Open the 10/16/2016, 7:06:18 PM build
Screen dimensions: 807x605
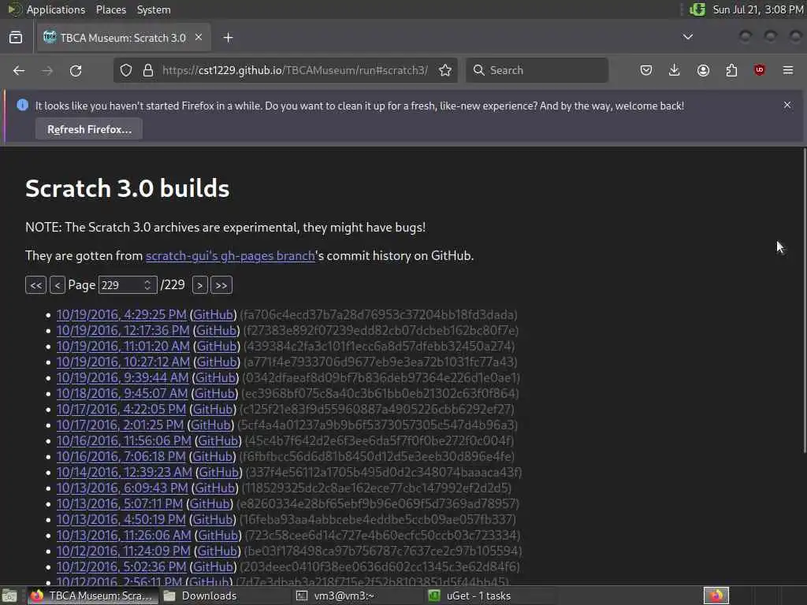tap(121, 456)
